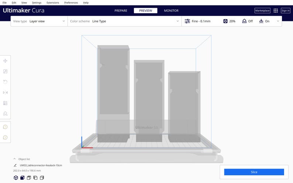The height and width of the screenshot is (183, 293).
Task: Switch to right side view icon
Action: click(x=42, y=177)
